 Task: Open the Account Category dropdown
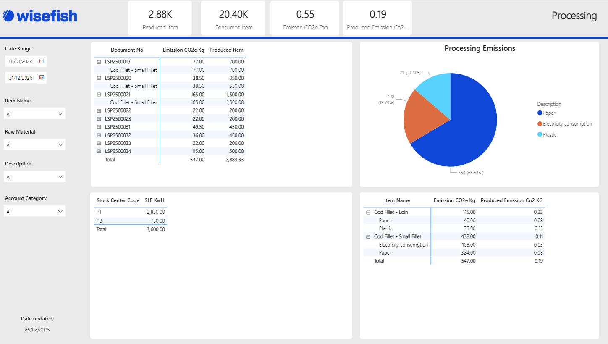34,211
